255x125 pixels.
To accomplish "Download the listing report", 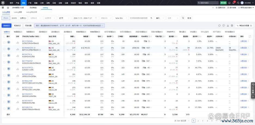I will (x=228, y=25).
